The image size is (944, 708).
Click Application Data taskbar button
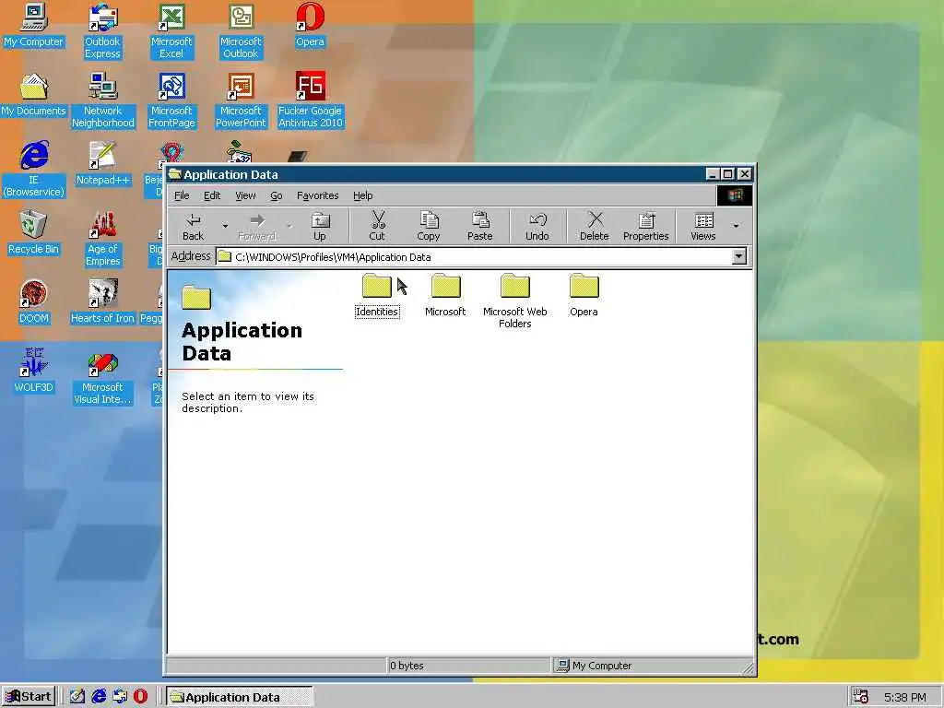[x=239, y=697]
